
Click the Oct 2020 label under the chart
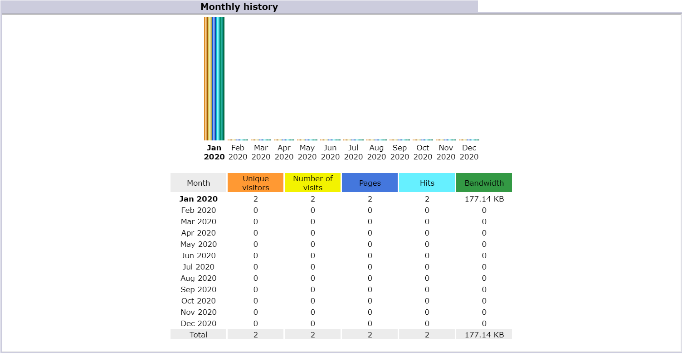(423, 152)
